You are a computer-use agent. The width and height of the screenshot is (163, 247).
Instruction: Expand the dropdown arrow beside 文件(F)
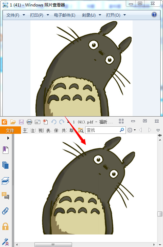coord(24,15)
